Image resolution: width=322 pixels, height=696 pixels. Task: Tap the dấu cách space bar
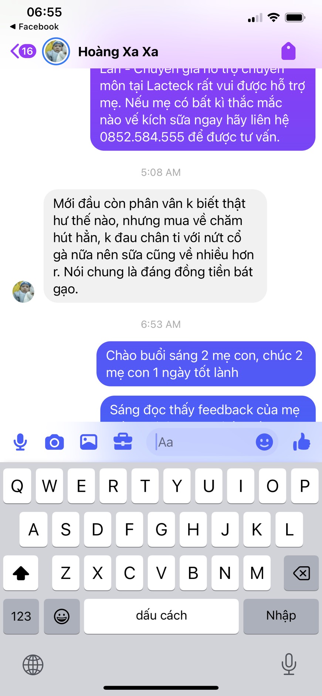pos(161,616)
